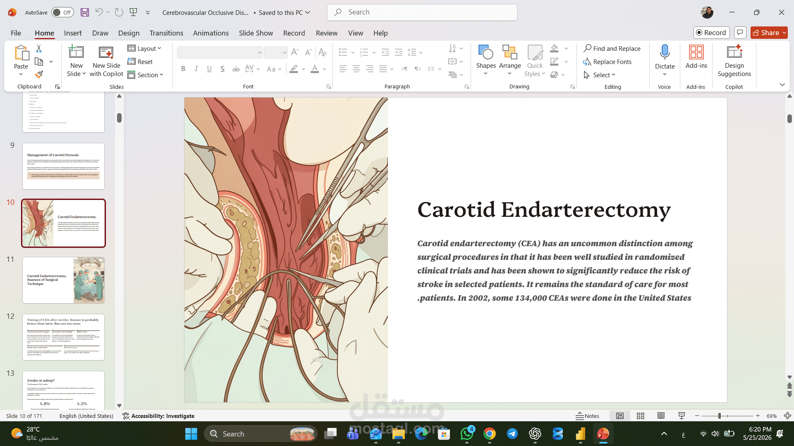Create New Slide with Copilot
Viewport: 794px width, 446px height.
(x=106, y=62)
